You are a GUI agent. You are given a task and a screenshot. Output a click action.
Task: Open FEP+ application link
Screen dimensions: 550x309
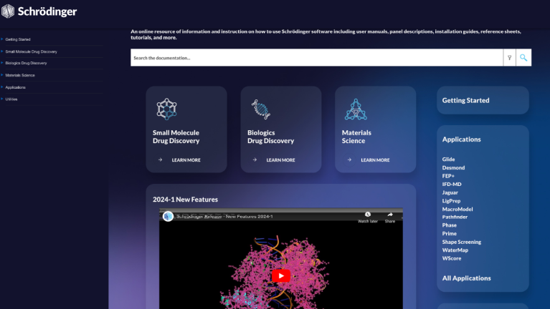click(448, 176)
